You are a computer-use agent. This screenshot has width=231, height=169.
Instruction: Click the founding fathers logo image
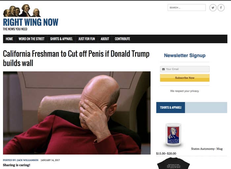(x=22, y=11)
